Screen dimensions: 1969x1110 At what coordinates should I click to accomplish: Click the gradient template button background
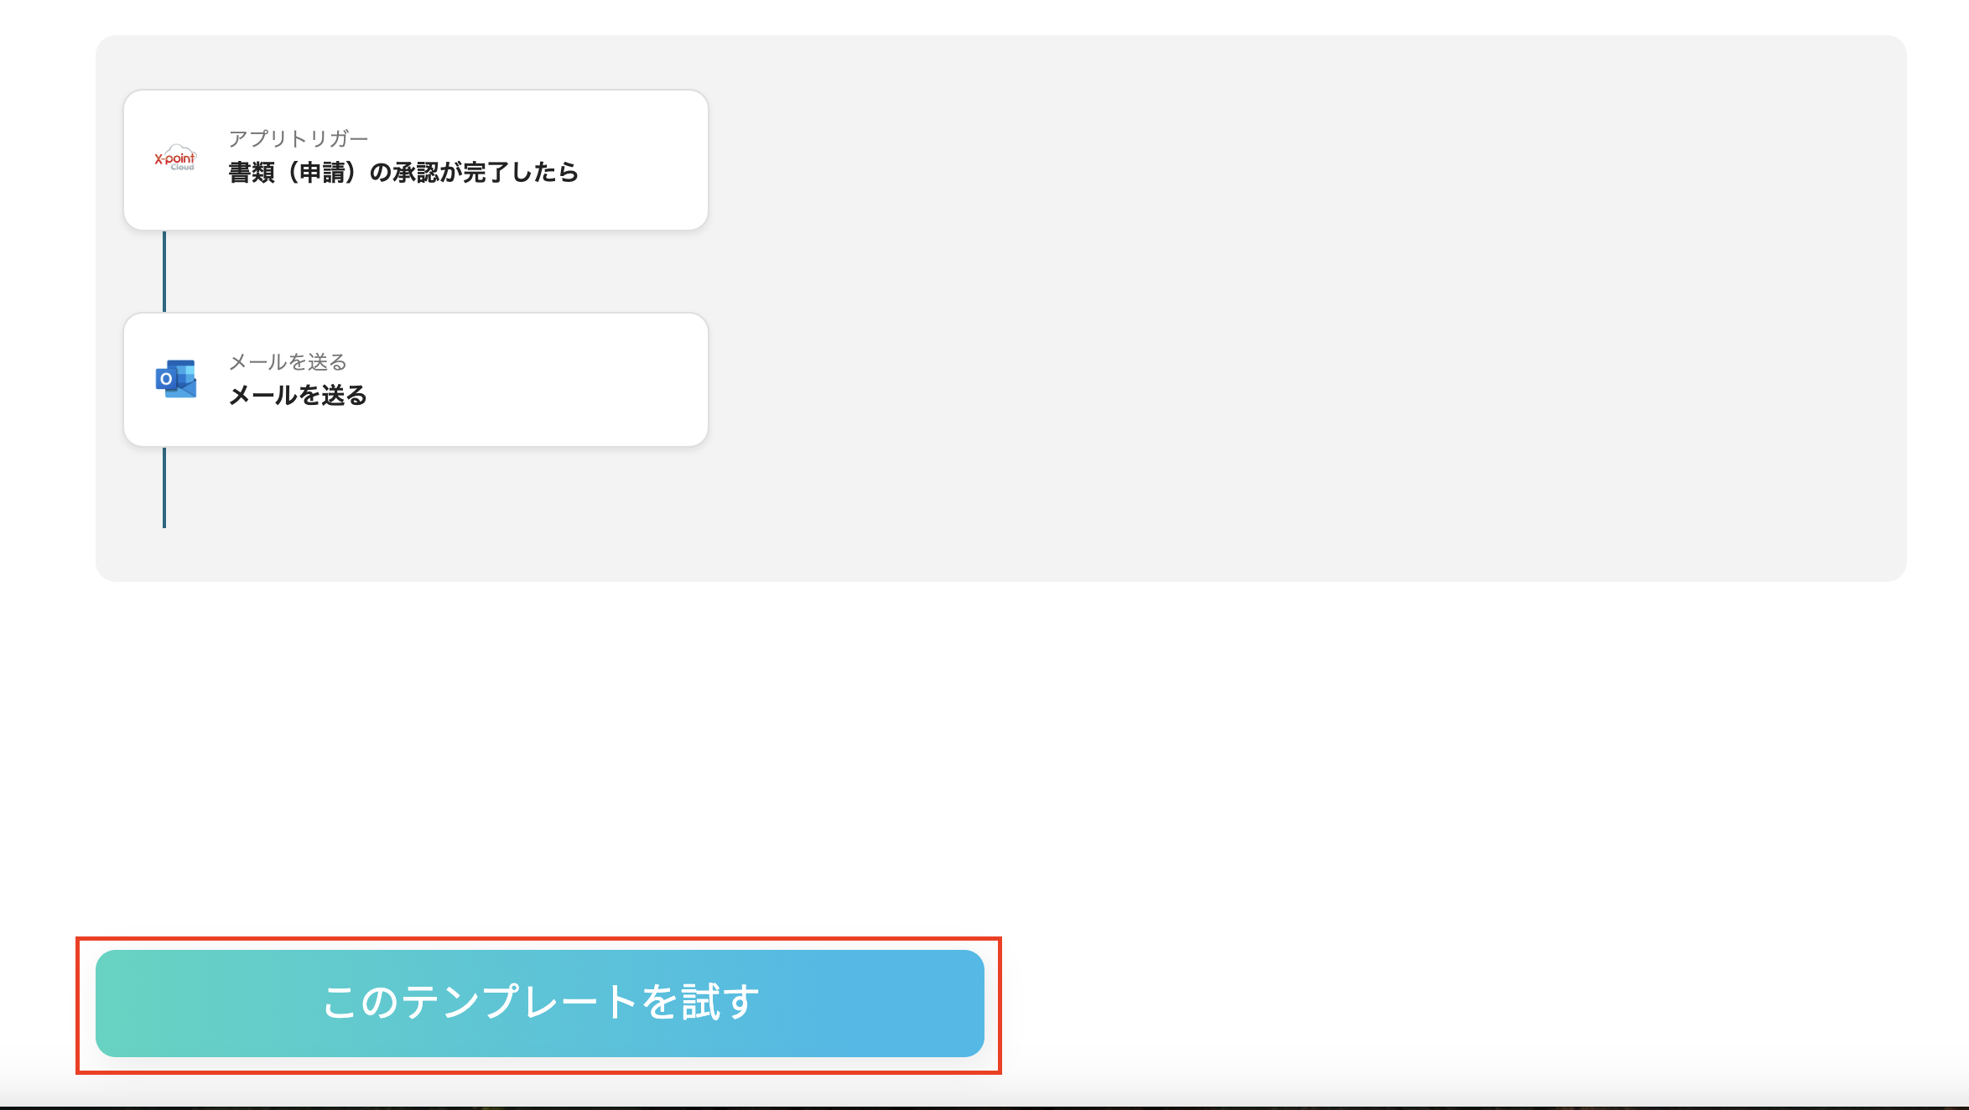tap(540, 1004)
